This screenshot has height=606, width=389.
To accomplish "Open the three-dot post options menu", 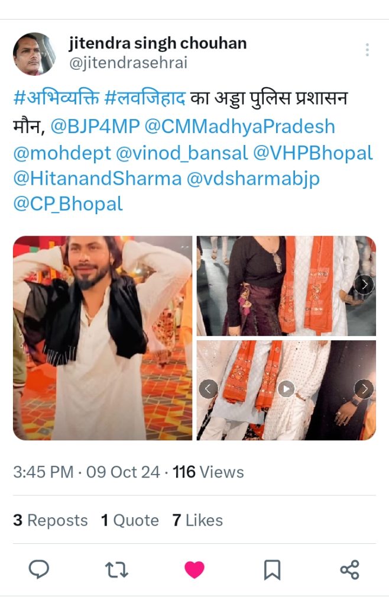I will coord(367,50).
